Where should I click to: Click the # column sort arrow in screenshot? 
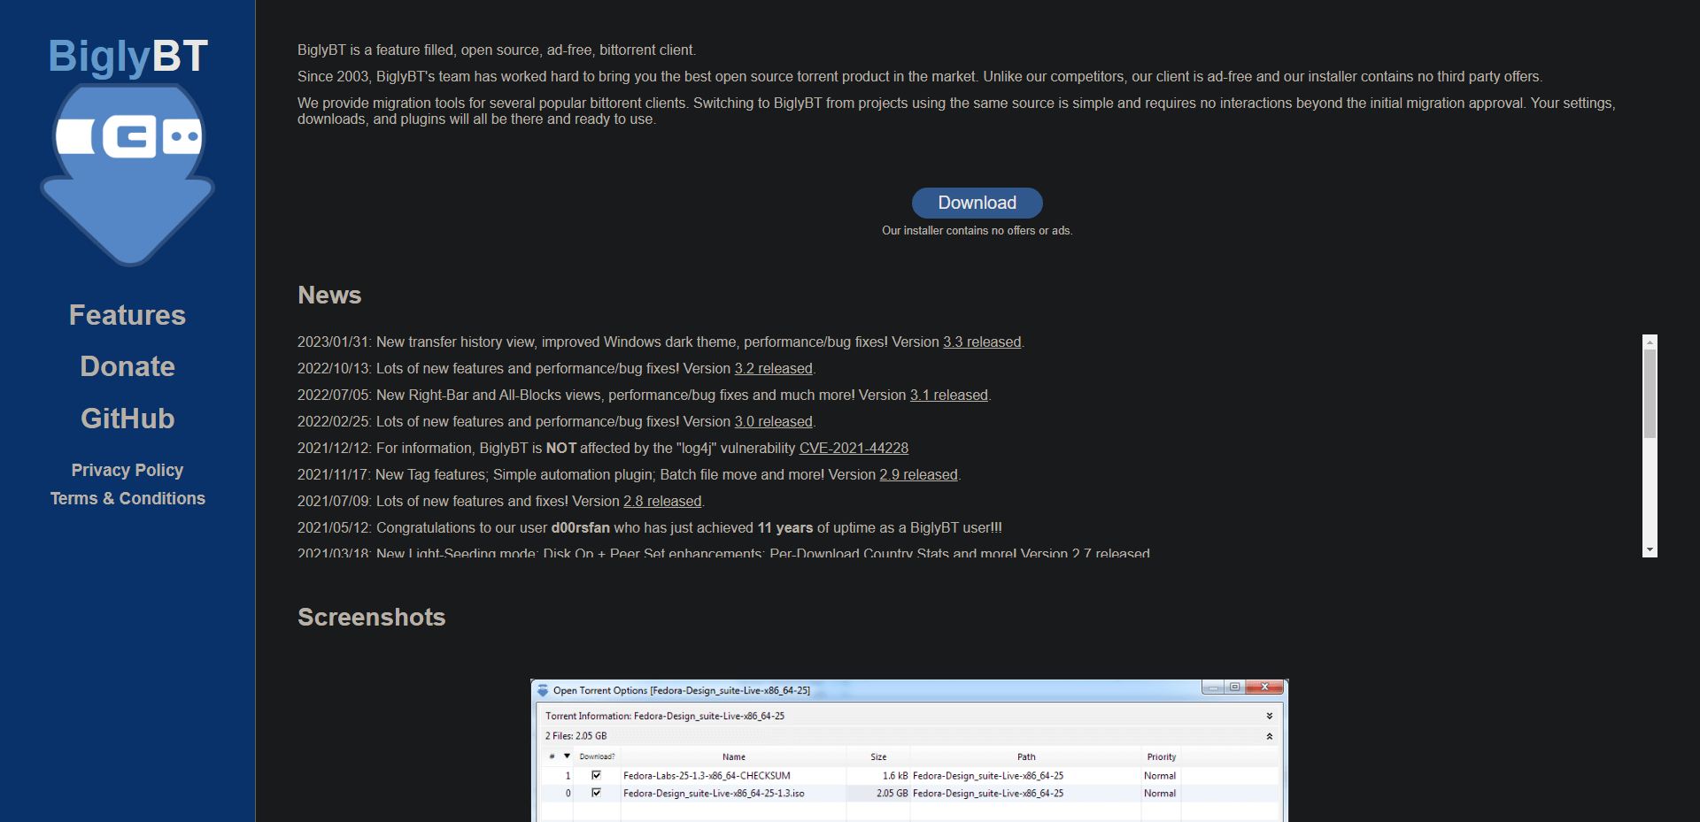point(567,757)
